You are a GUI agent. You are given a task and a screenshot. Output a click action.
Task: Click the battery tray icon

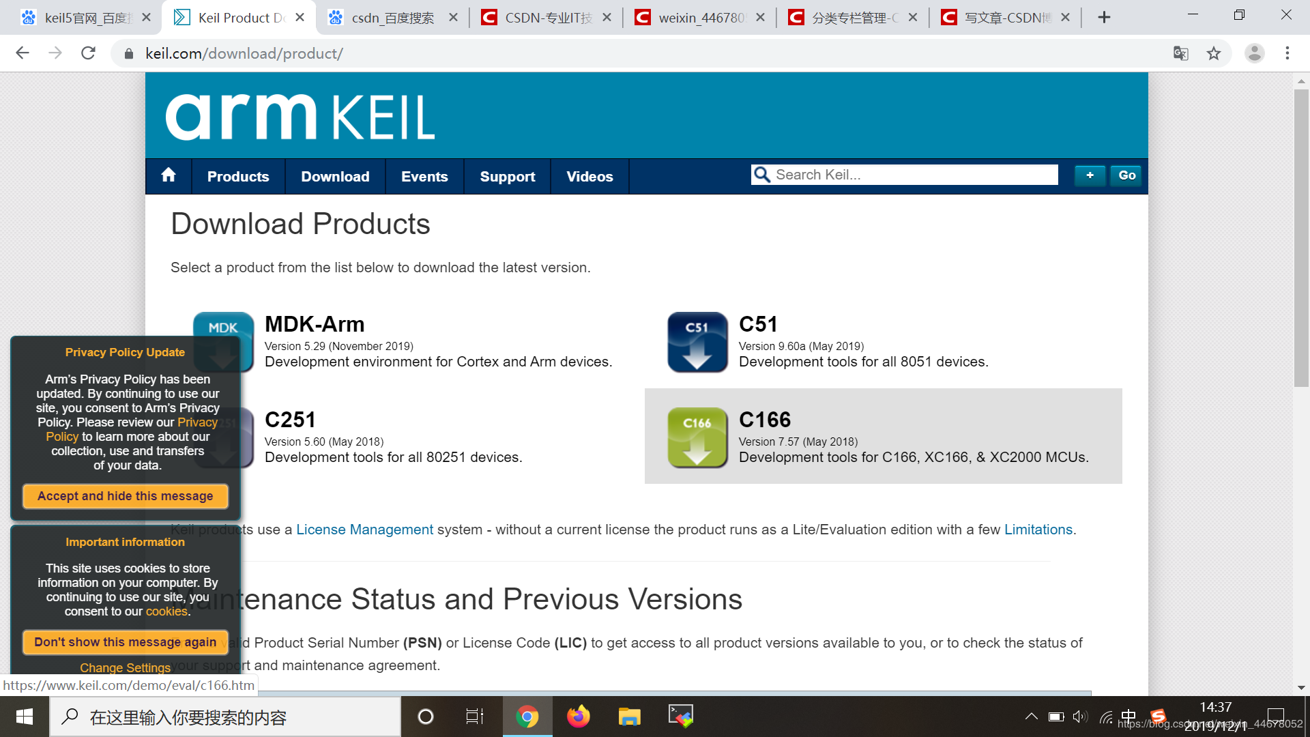click(1056, 717)
